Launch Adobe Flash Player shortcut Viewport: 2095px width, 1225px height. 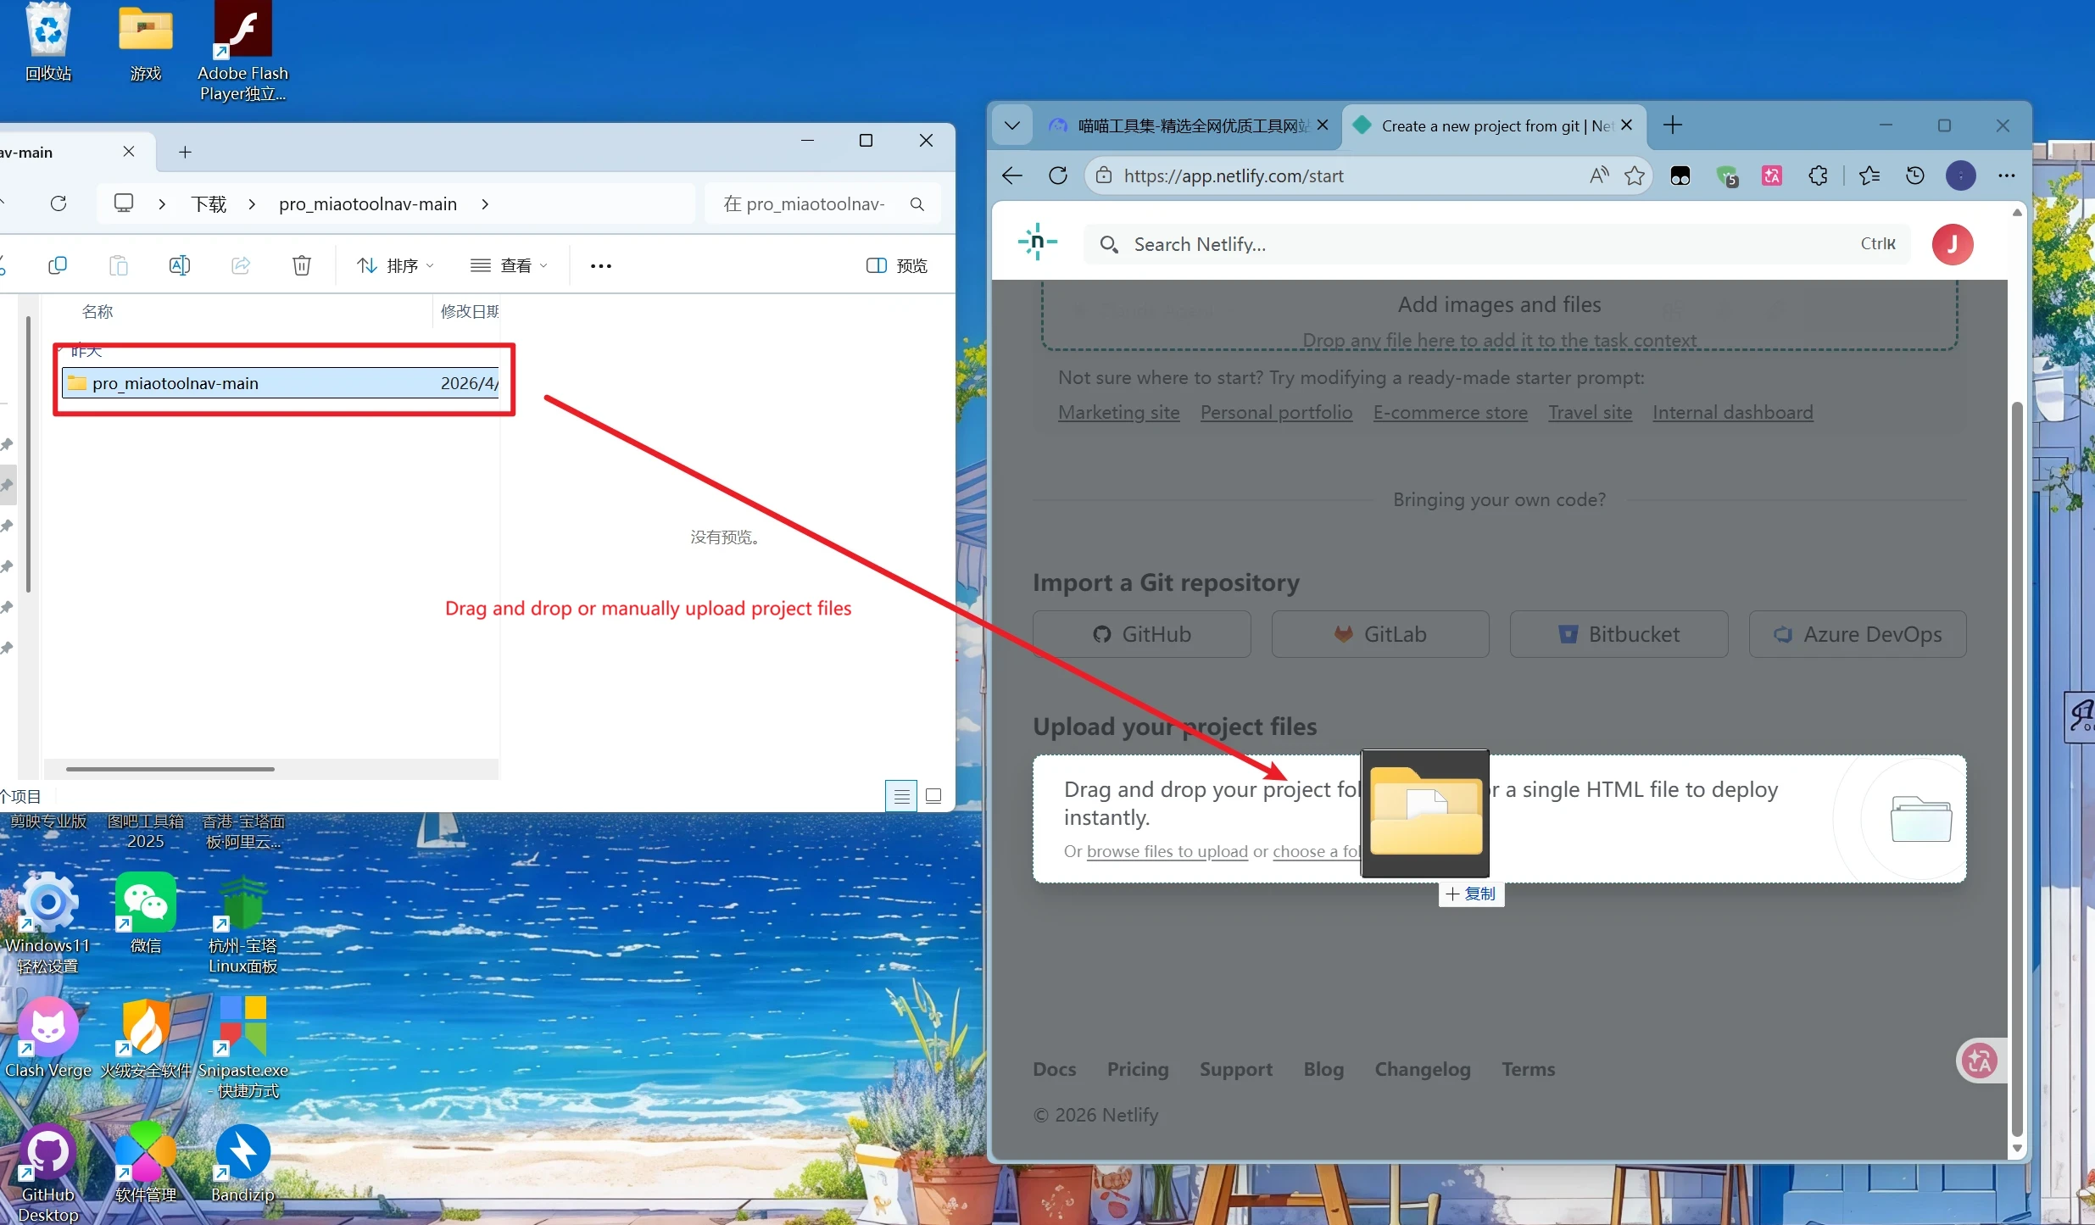pos(242,51)
